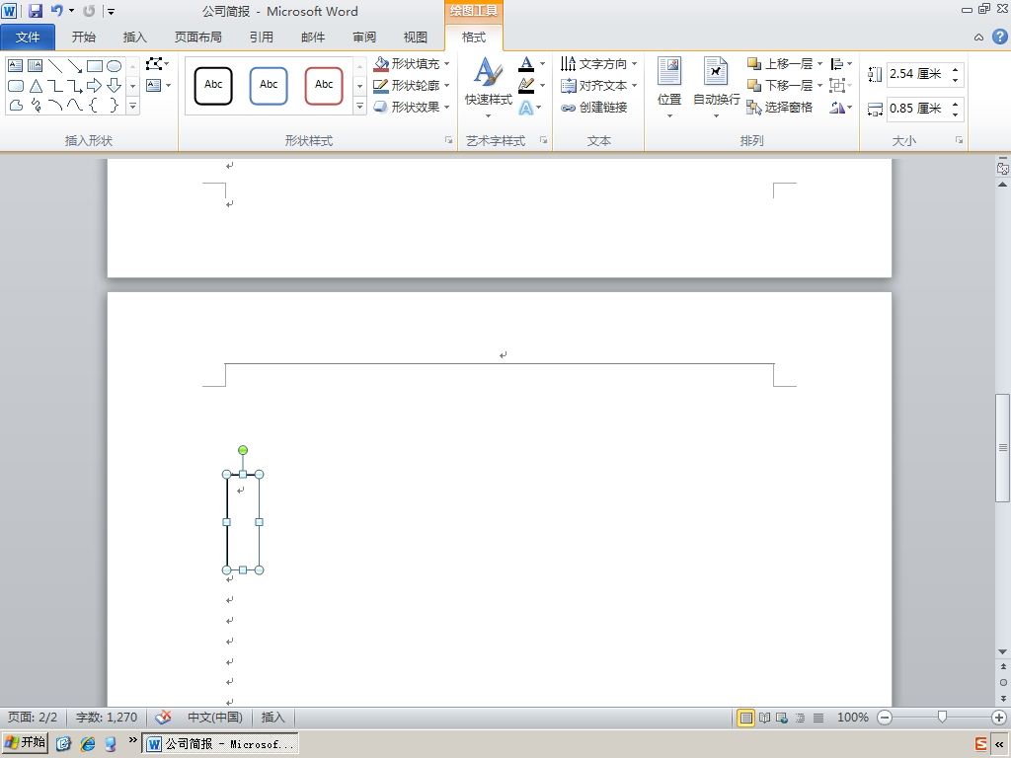Select the freeform shape tool
This screenshot has height=758, width=1011.
point(16,105)
